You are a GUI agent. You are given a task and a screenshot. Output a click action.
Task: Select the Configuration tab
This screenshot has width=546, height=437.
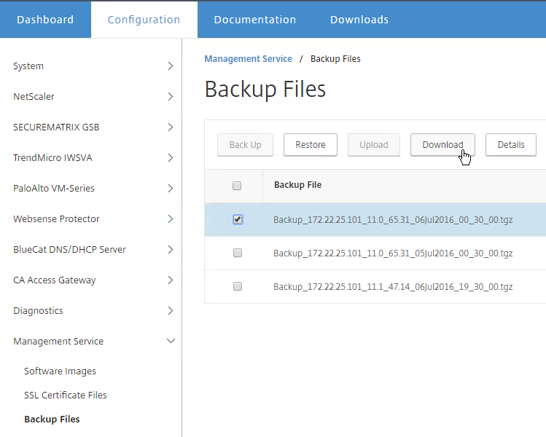pyautogui.click(x=144, y=20)
